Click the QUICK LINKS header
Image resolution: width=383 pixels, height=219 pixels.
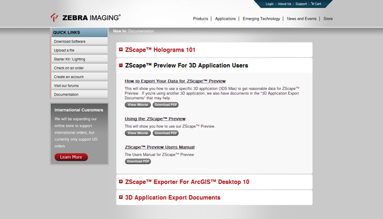79,32
